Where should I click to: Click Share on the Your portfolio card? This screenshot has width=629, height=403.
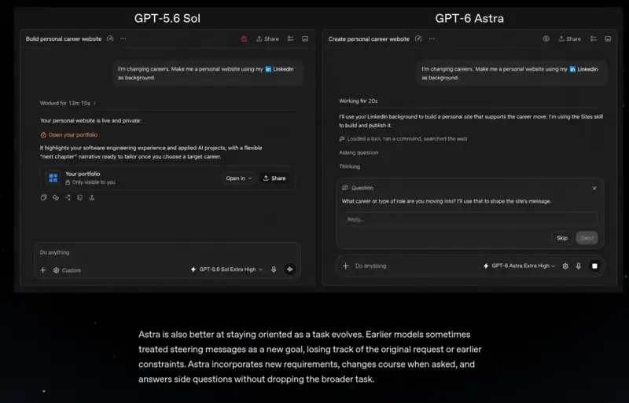tap(274, 178)
